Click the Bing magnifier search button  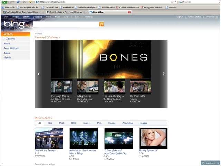coord(102,24)
